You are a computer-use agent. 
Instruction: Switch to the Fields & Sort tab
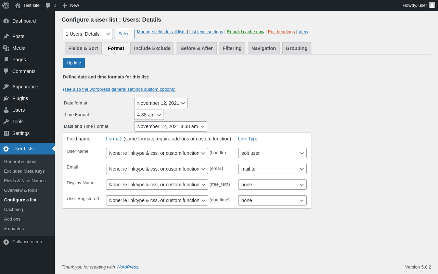coord(83,48)
